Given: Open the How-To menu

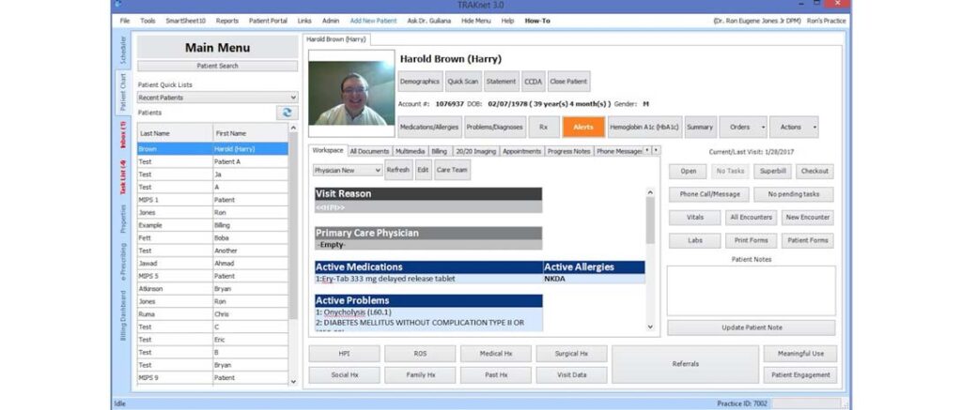Looking at the screenshot, I should tap(537, 21).
